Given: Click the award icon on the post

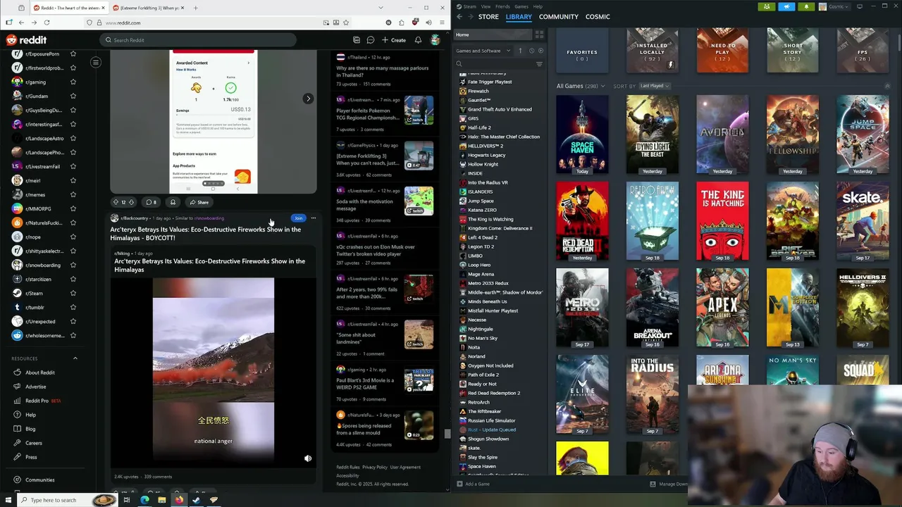Looking at the screenshot, I should tap(173, 202).
